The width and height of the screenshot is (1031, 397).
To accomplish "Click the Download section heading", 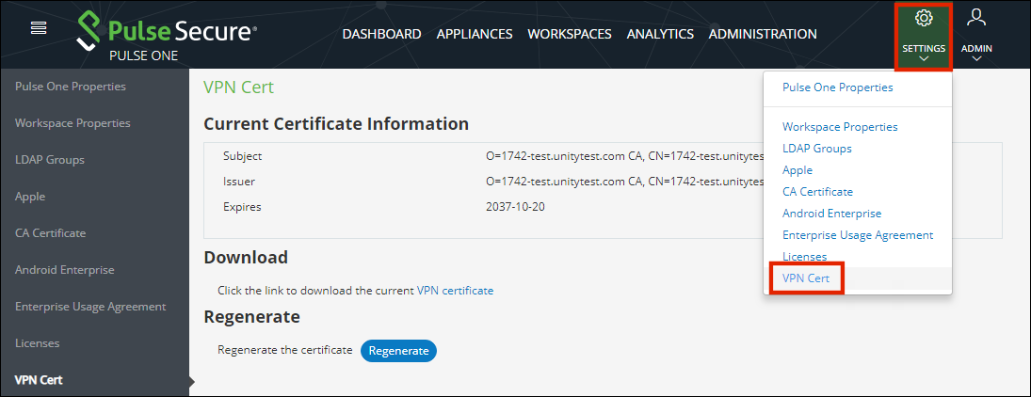I will (x=246, y=258).
